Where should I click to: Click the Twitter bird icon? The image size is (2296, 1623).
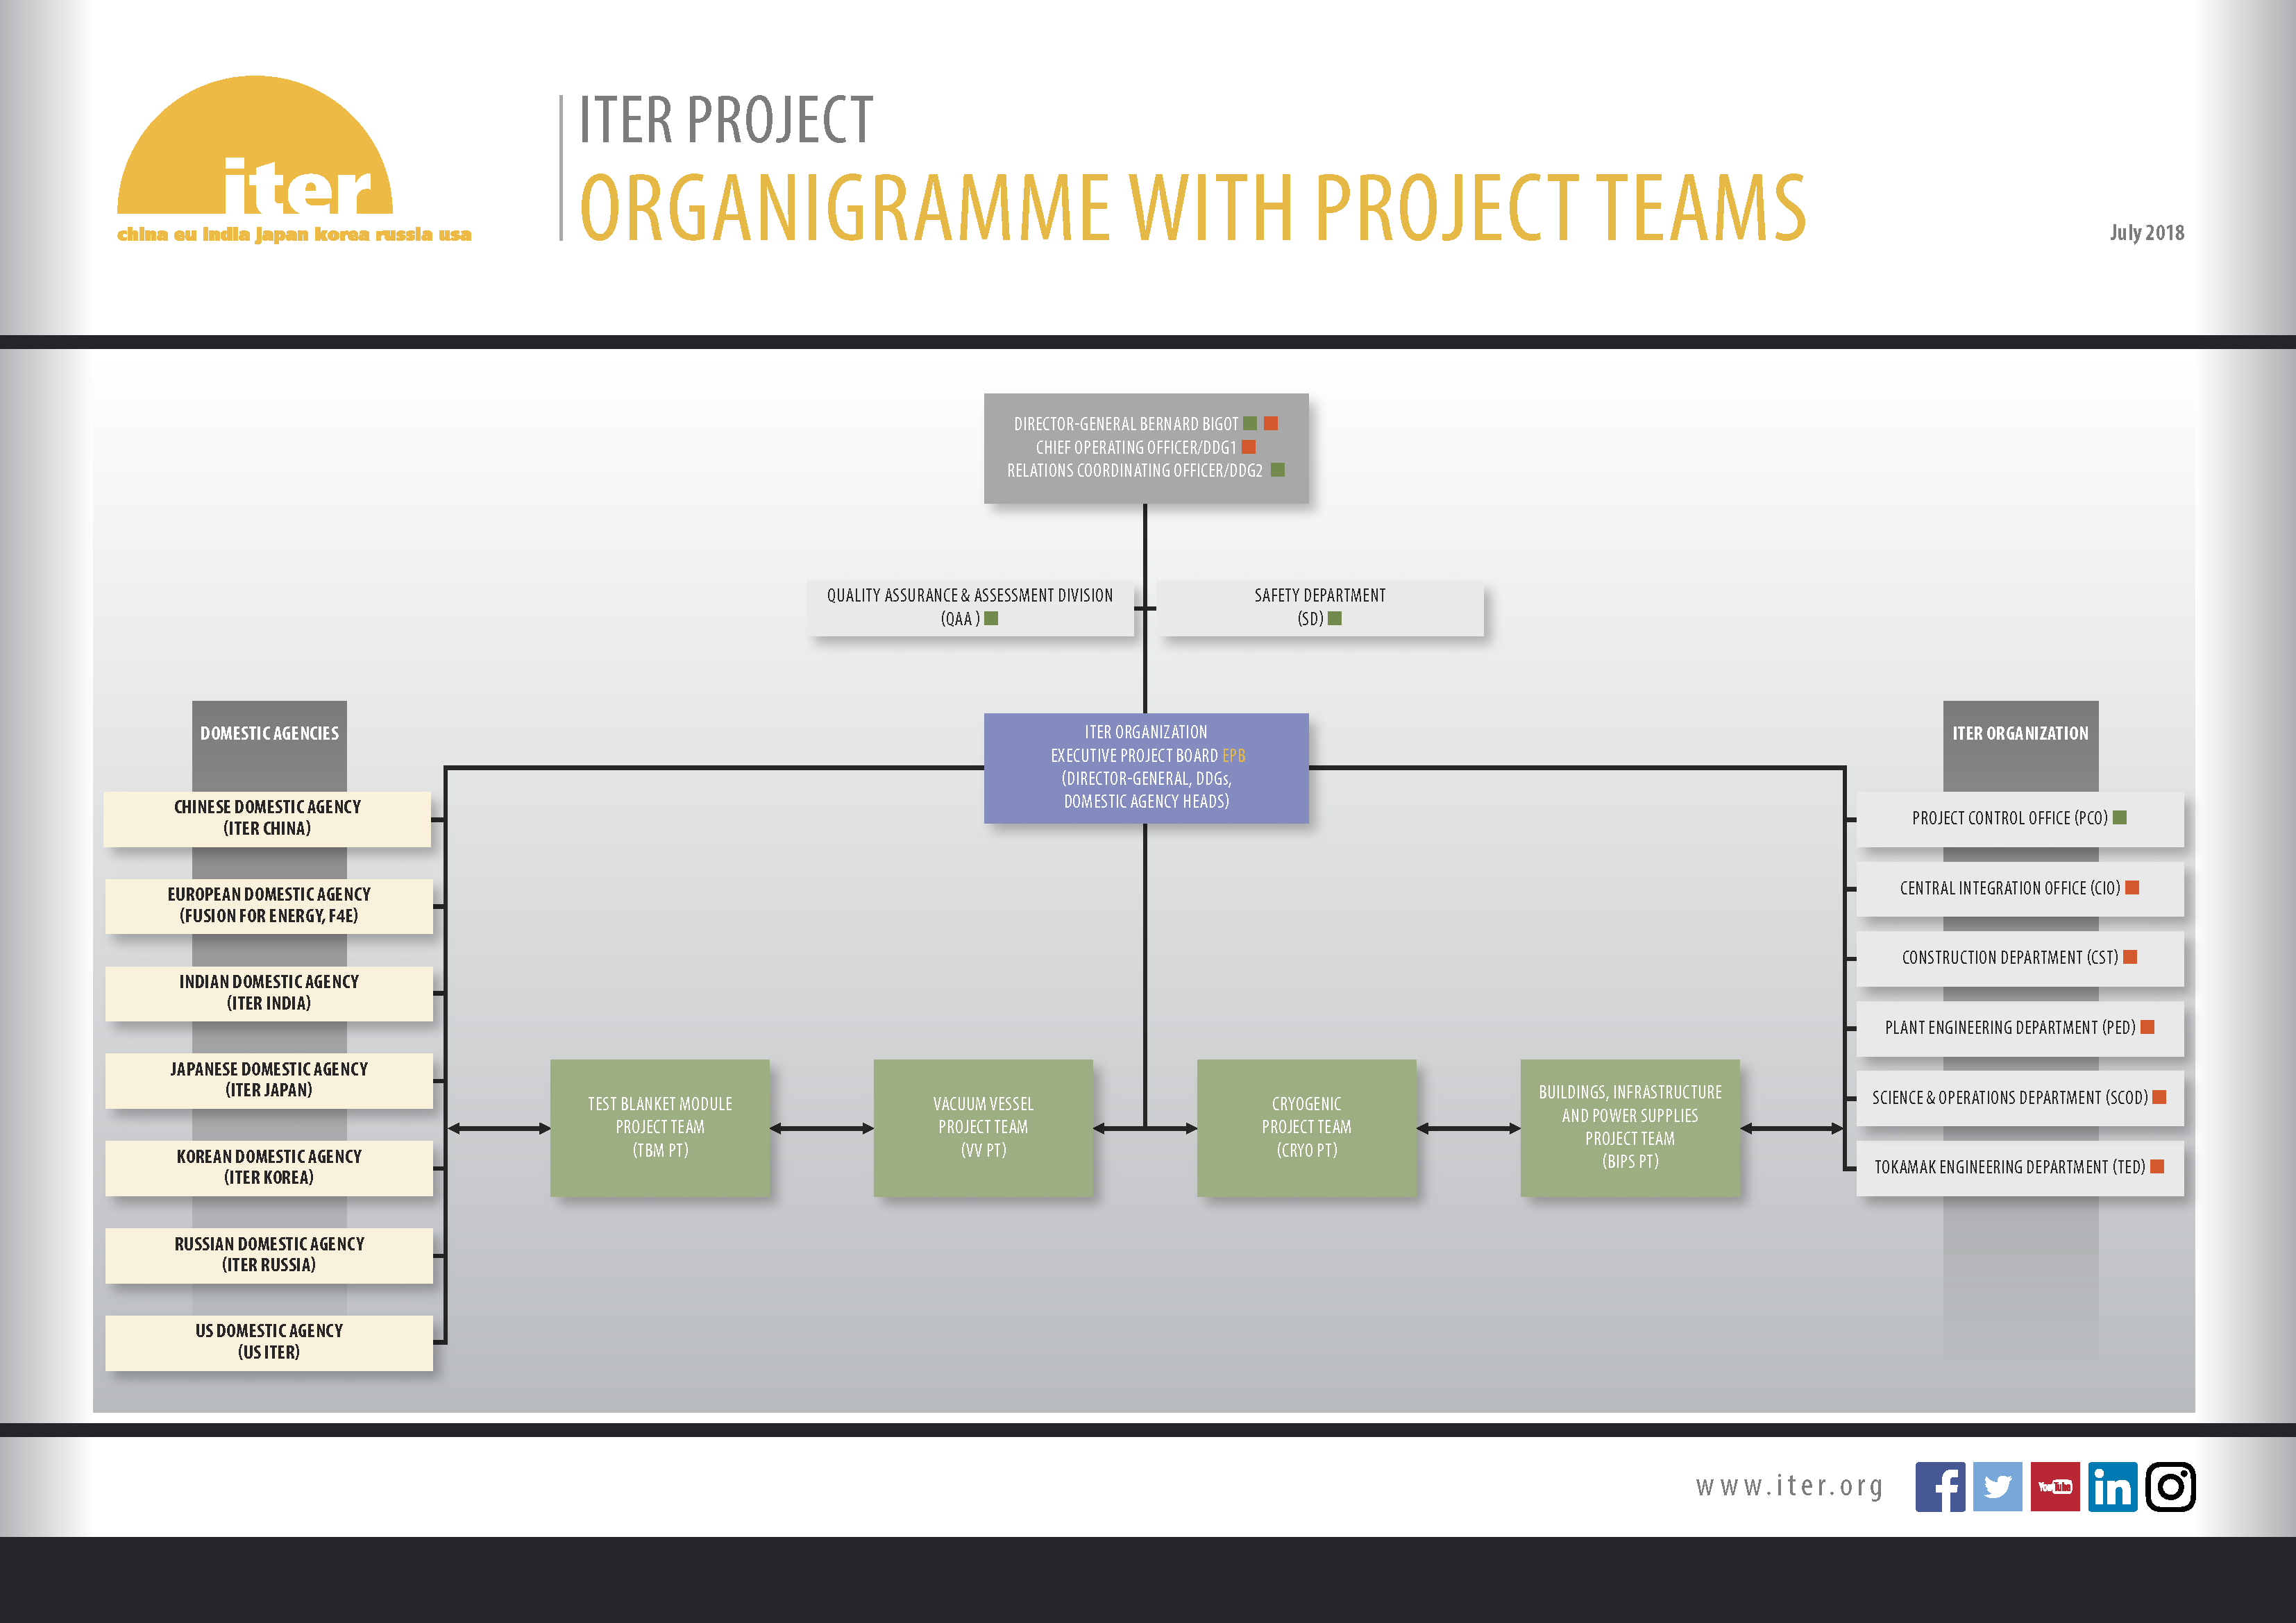pos(1997,1486)
